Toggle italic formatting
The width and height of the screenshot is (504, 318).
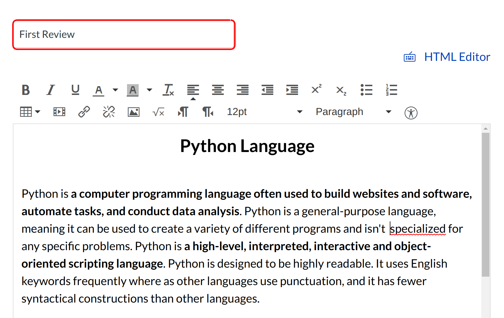click(x=51, y=90)
